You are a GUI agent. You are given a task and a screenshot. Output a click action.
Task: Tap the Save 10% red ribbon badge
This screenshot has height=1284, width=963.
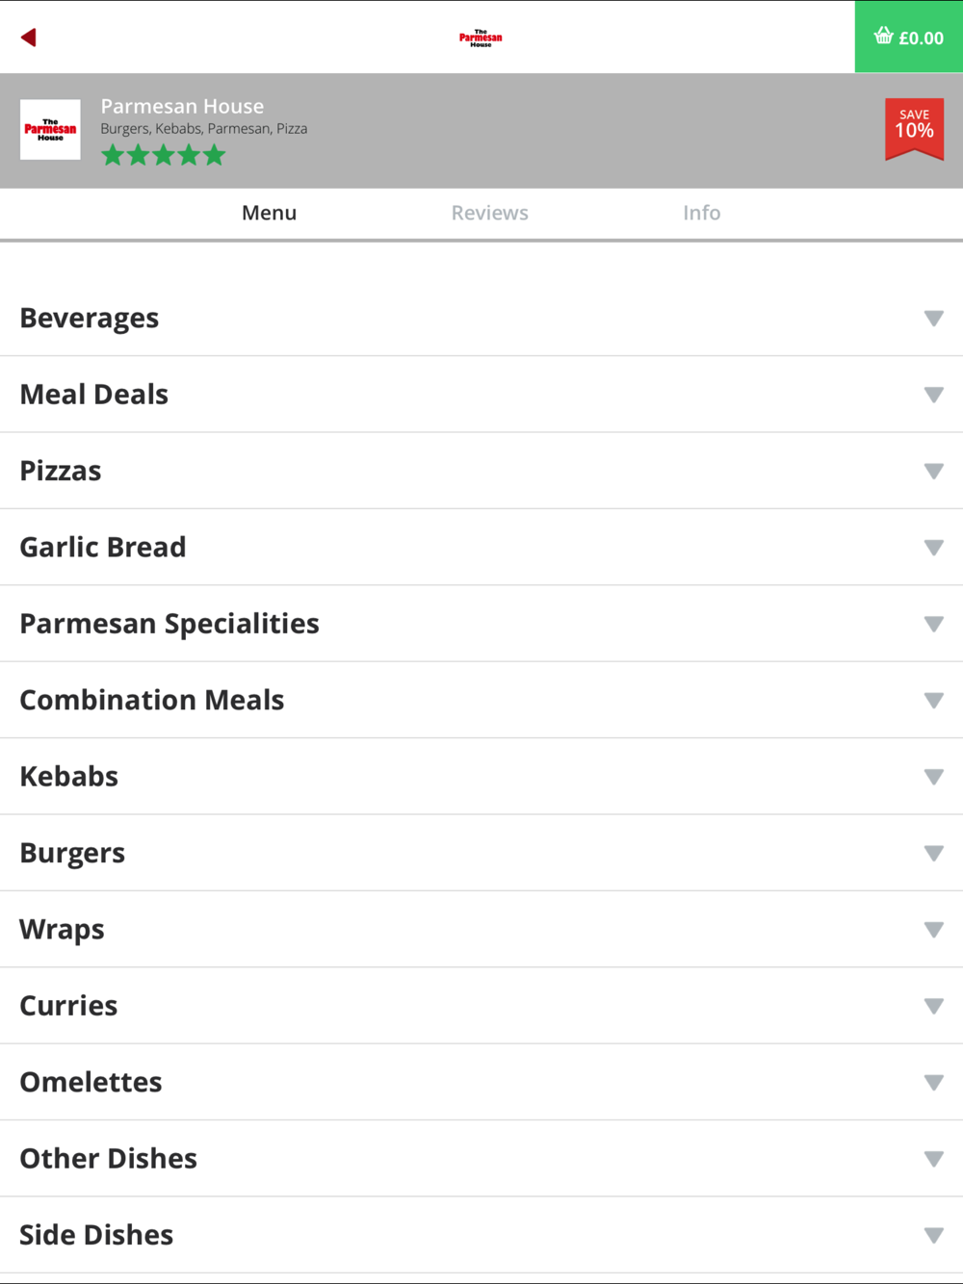[914, 128]
